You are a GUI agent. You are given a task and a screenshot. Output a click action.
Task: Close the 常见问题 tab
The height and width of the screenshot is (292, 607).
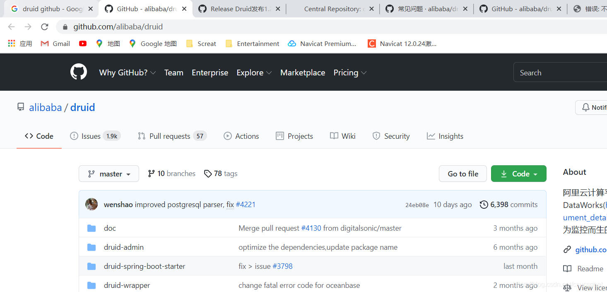[465, 9]
